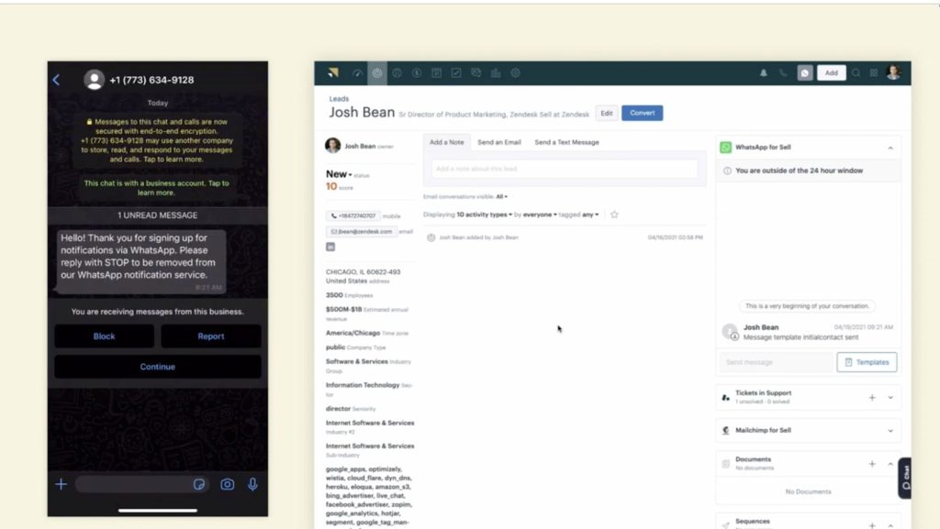Screen dimensions: 940x529
Task: Open the 10 activity types dropdown
Action: click(x=485, y=215)
